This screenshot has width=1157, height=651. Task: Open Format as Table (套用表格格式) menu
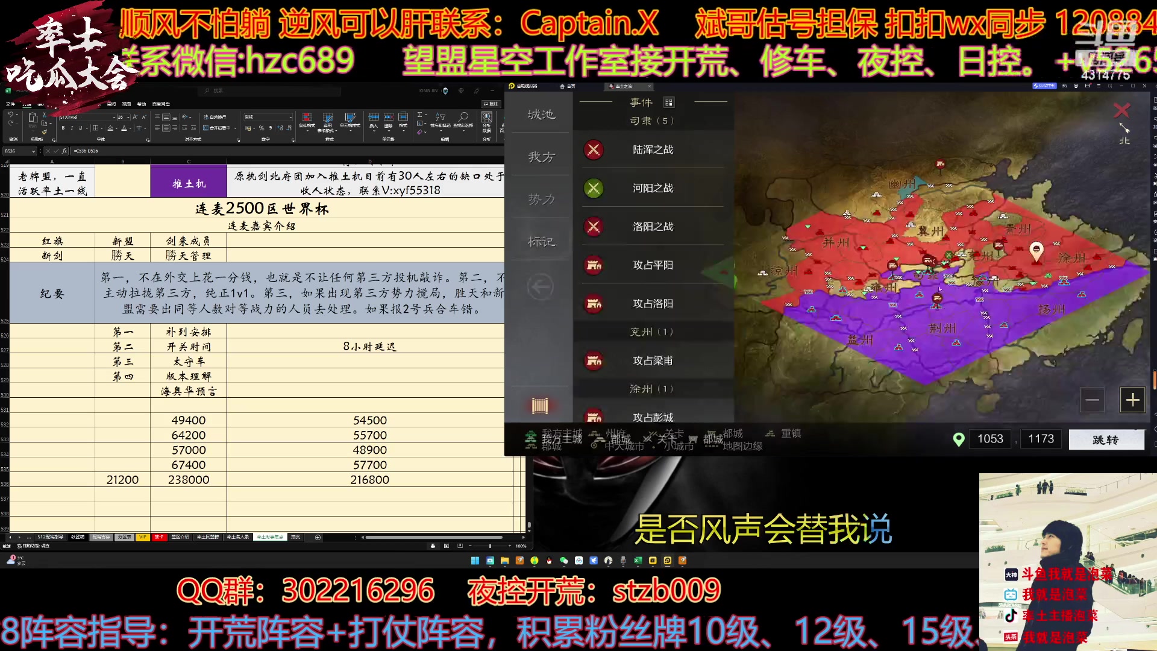click(x=327, y=122)
